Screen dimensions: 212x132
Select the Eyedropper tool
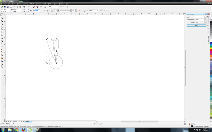[2, 58]
